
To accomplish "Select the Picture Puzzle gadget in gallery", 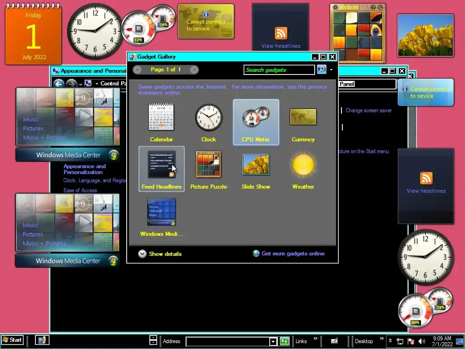I will (208, 169).
